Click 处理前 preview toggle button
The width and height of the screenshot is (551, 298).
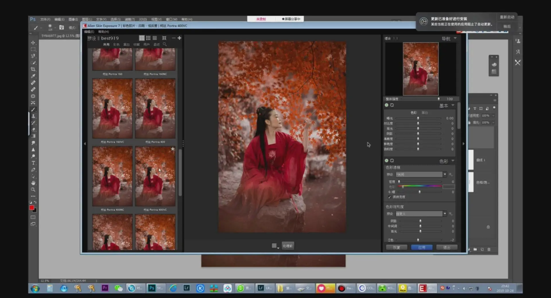pyautogui.click(x=288, y=246)
